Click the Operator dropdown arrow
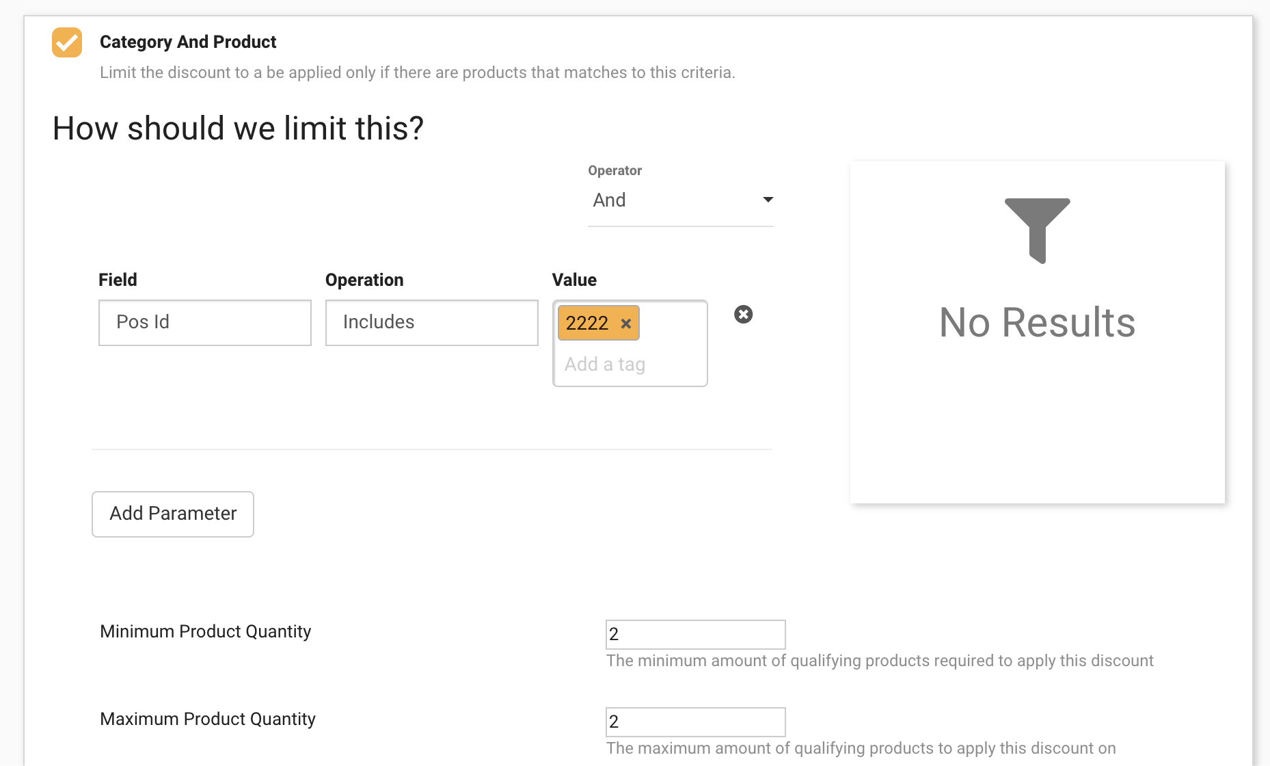Image resolution: width=1270 pixels, height=766 pixels. pos(768,200)
